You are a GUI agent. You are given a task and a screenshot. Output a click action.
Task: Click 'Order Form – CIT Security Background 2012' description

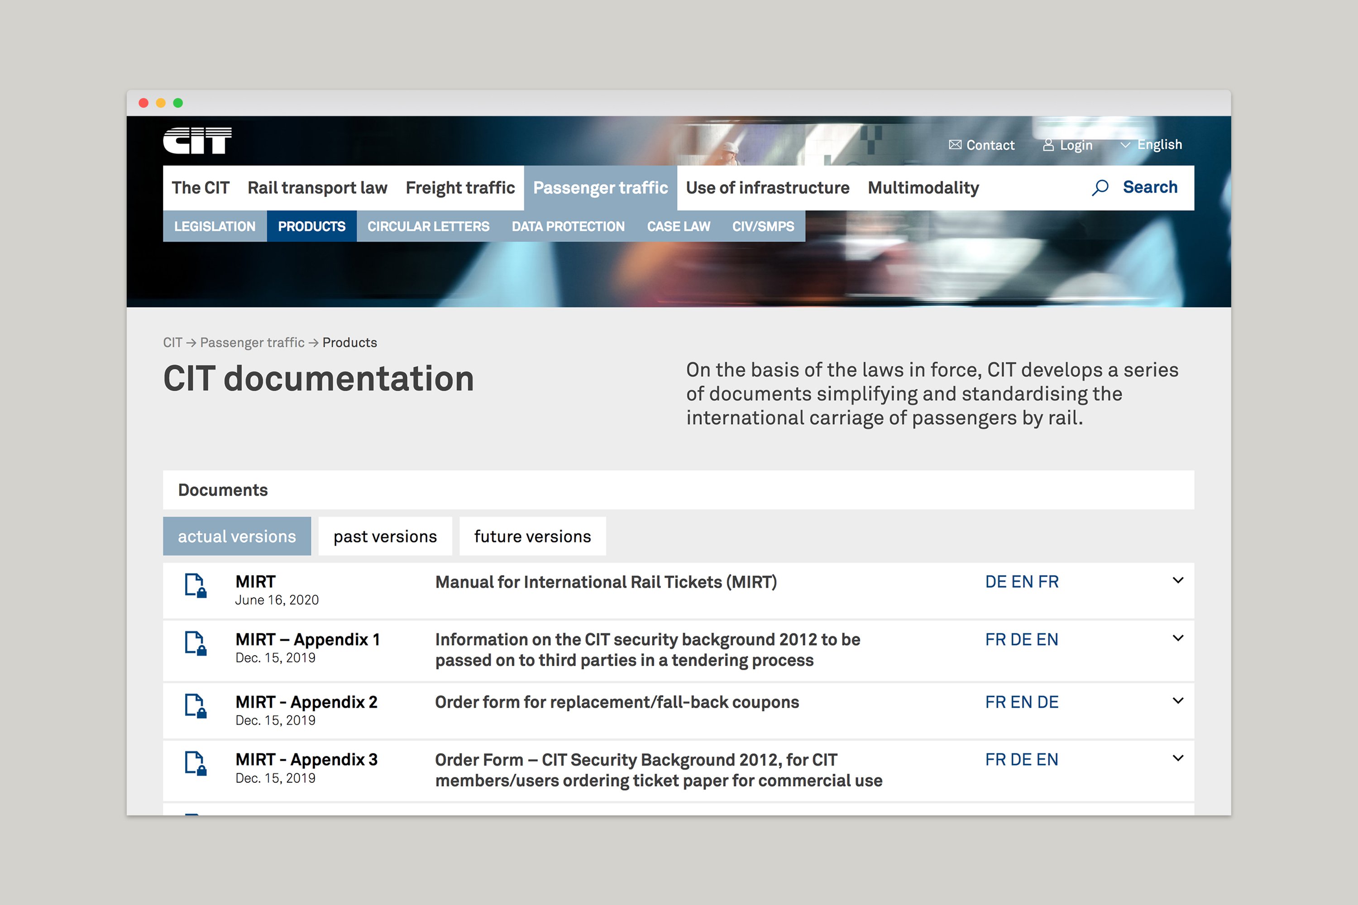pyautogui.click(x=659, y=770)
